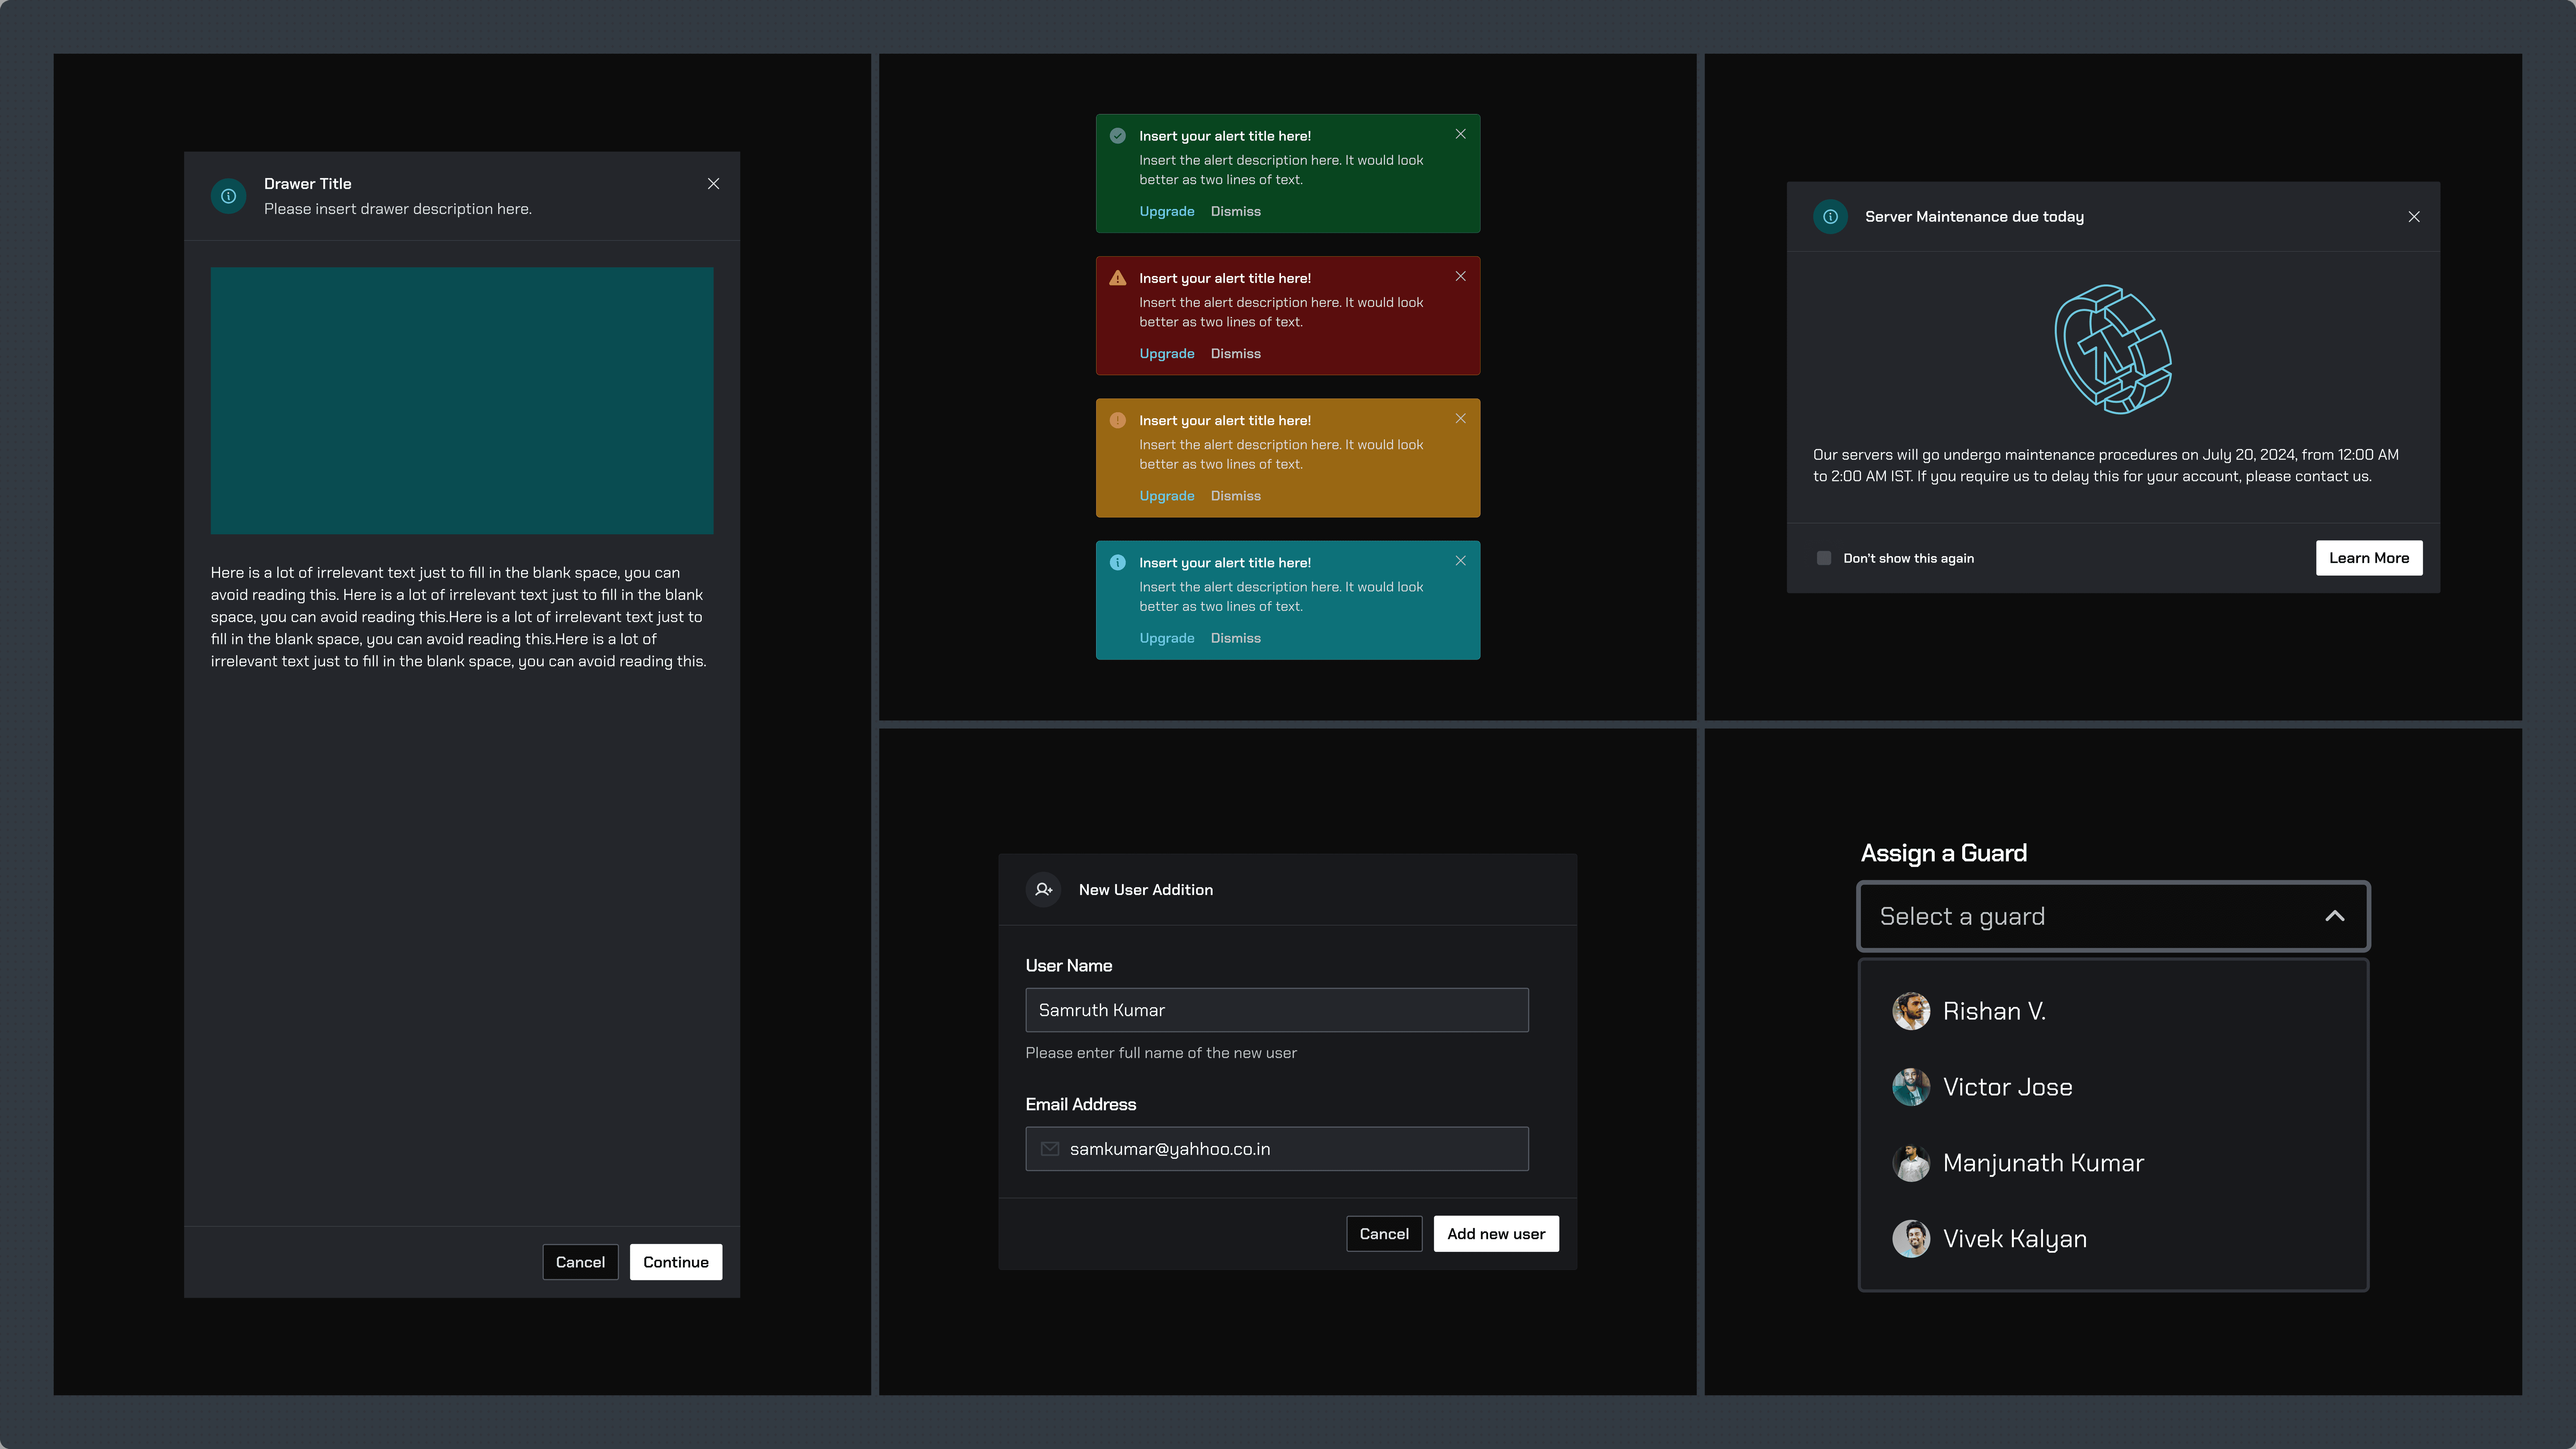The image size is (2576, 1449).
Task: Focus the Email Address input field
Action: (x=1277, y=1149)
